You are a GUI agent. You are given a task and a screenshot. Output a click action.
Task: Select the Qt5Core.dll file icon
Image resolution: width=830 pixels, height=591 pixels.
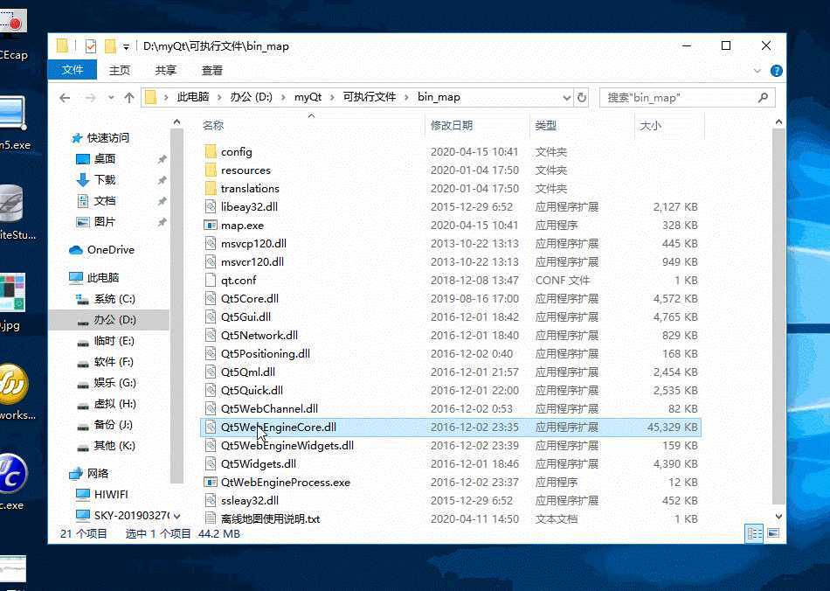tap(211, 298)
